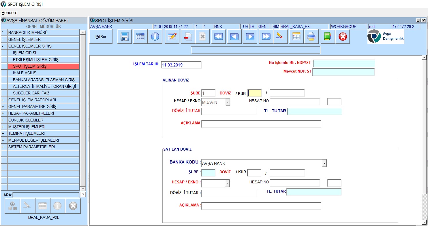Viewport: 428px width, 226px height.
Task: Click the greyed X circle icon in left panel
Action: point(73,206)
